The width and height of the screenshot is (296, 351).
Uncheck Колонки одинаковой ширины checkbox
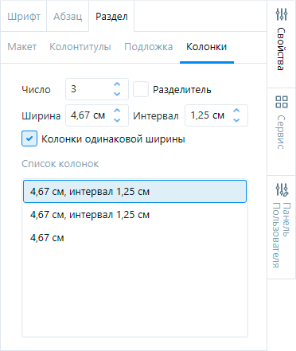click(x=29, y=138)
